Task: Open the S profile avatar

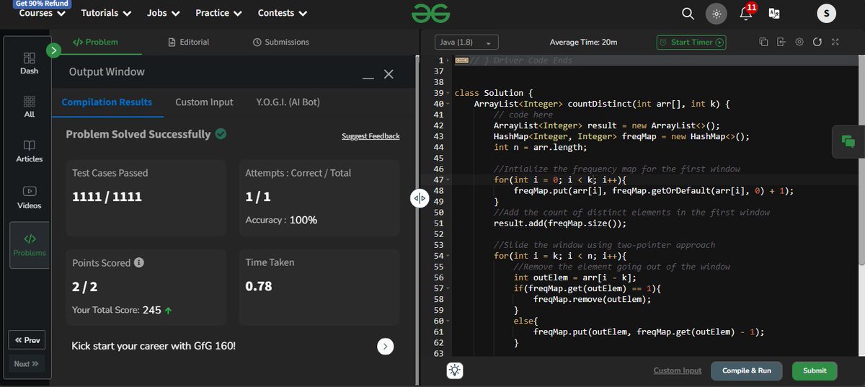Action: tap(827, 13)
